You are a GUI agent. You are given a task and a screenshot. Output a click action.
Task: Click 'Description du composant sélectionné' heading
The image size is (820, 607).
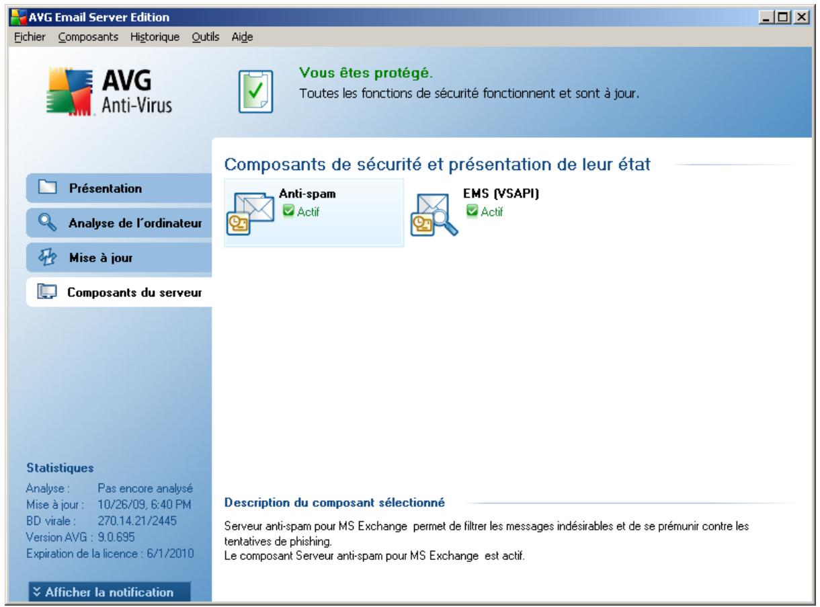tap(334, 502)
